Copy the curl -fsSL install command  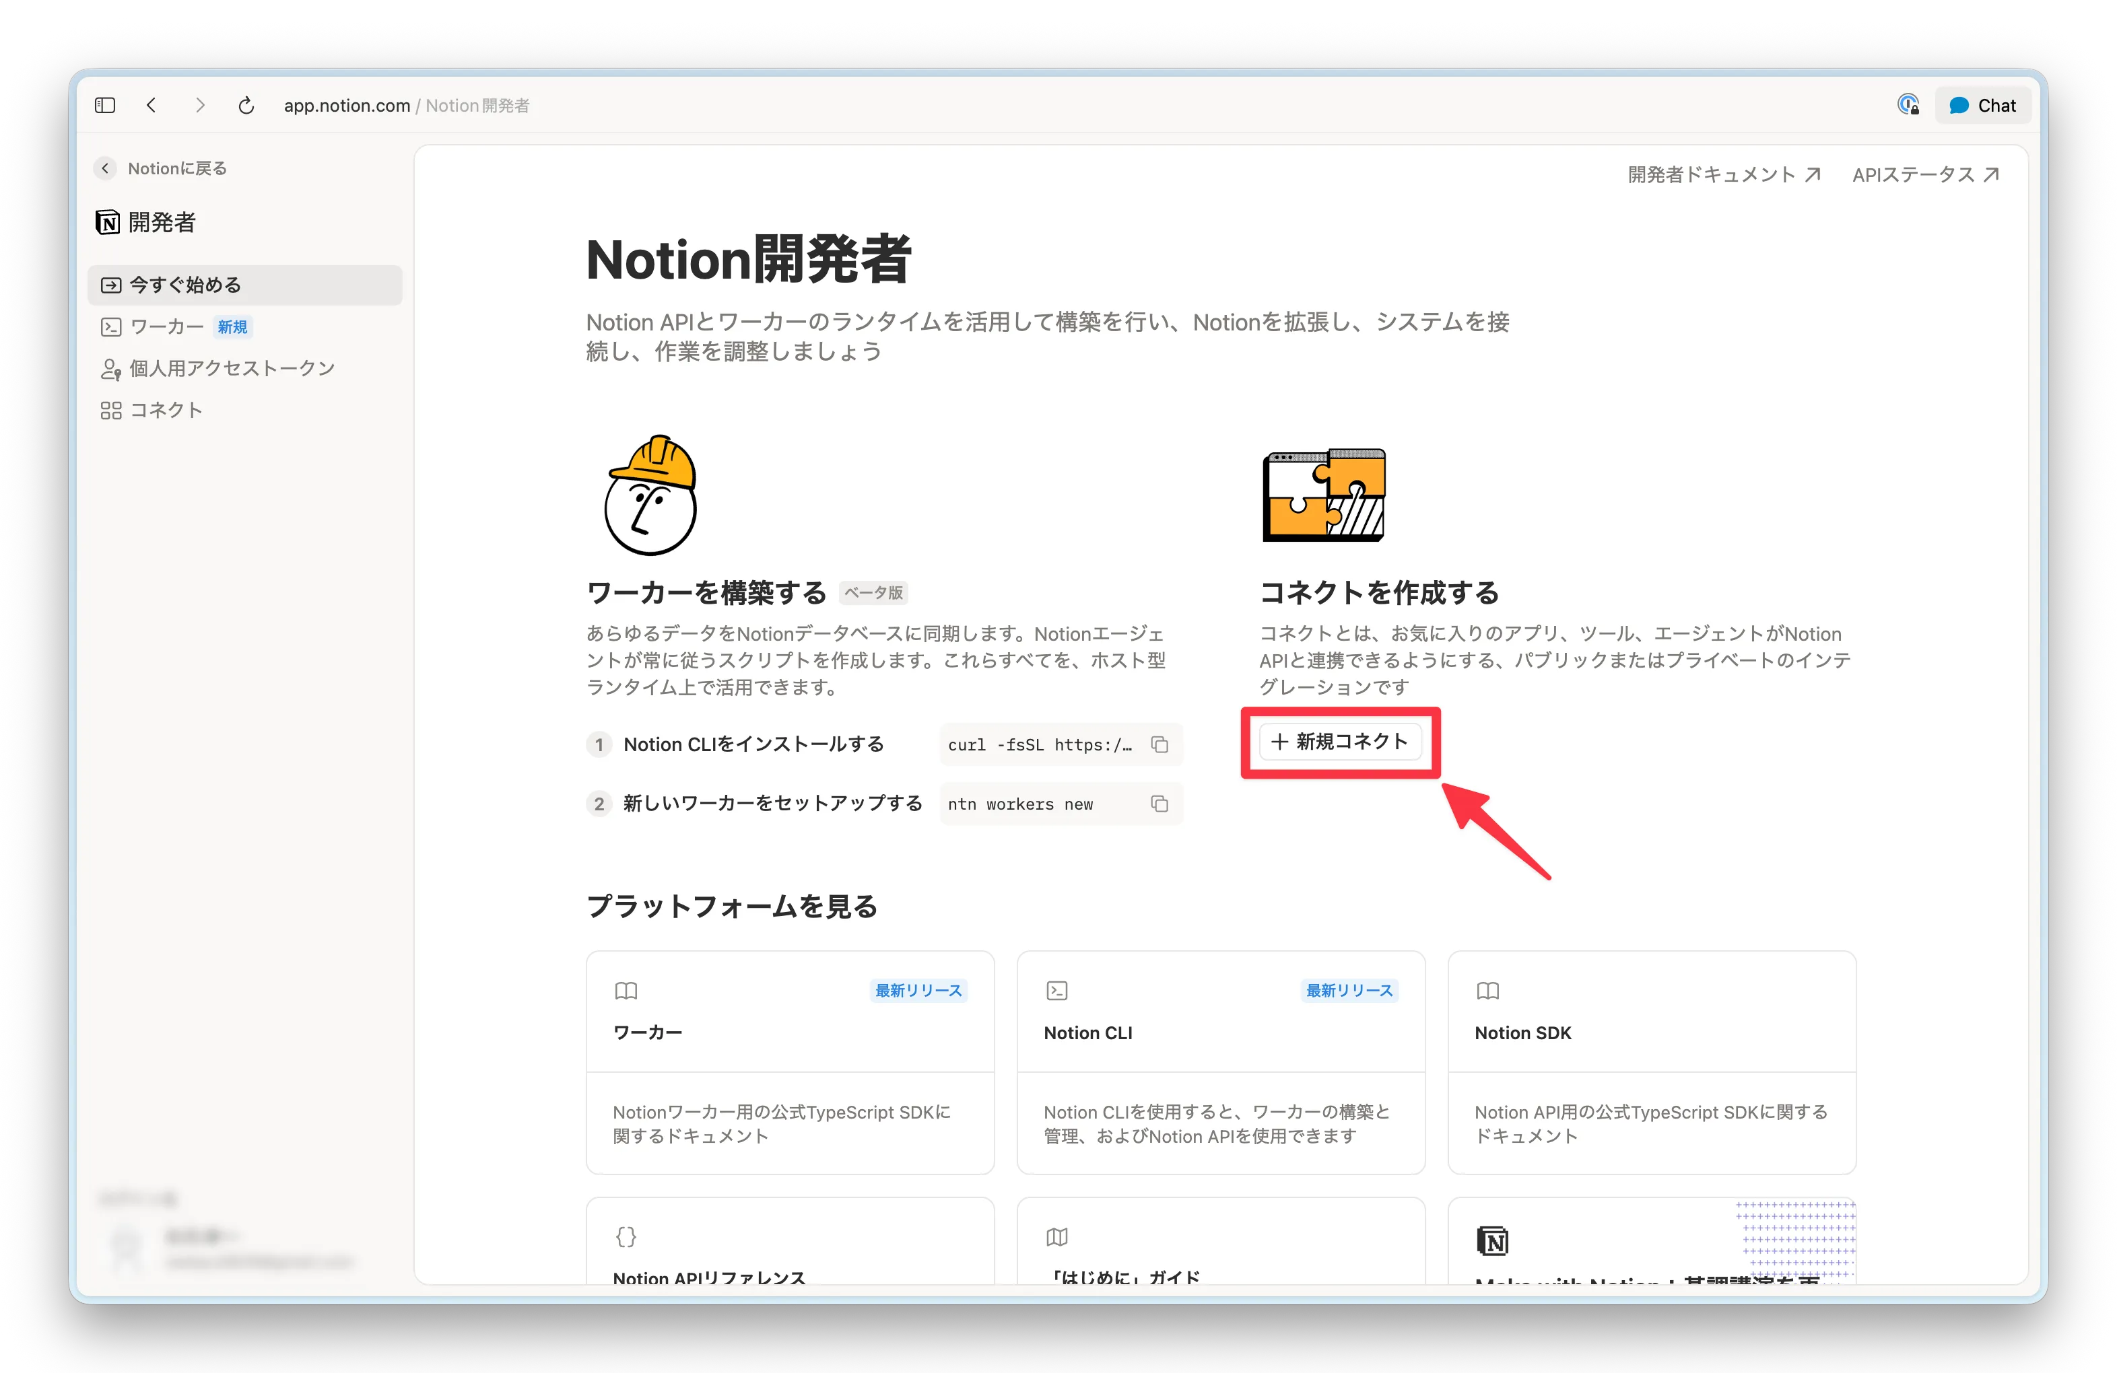point(1159,744)
